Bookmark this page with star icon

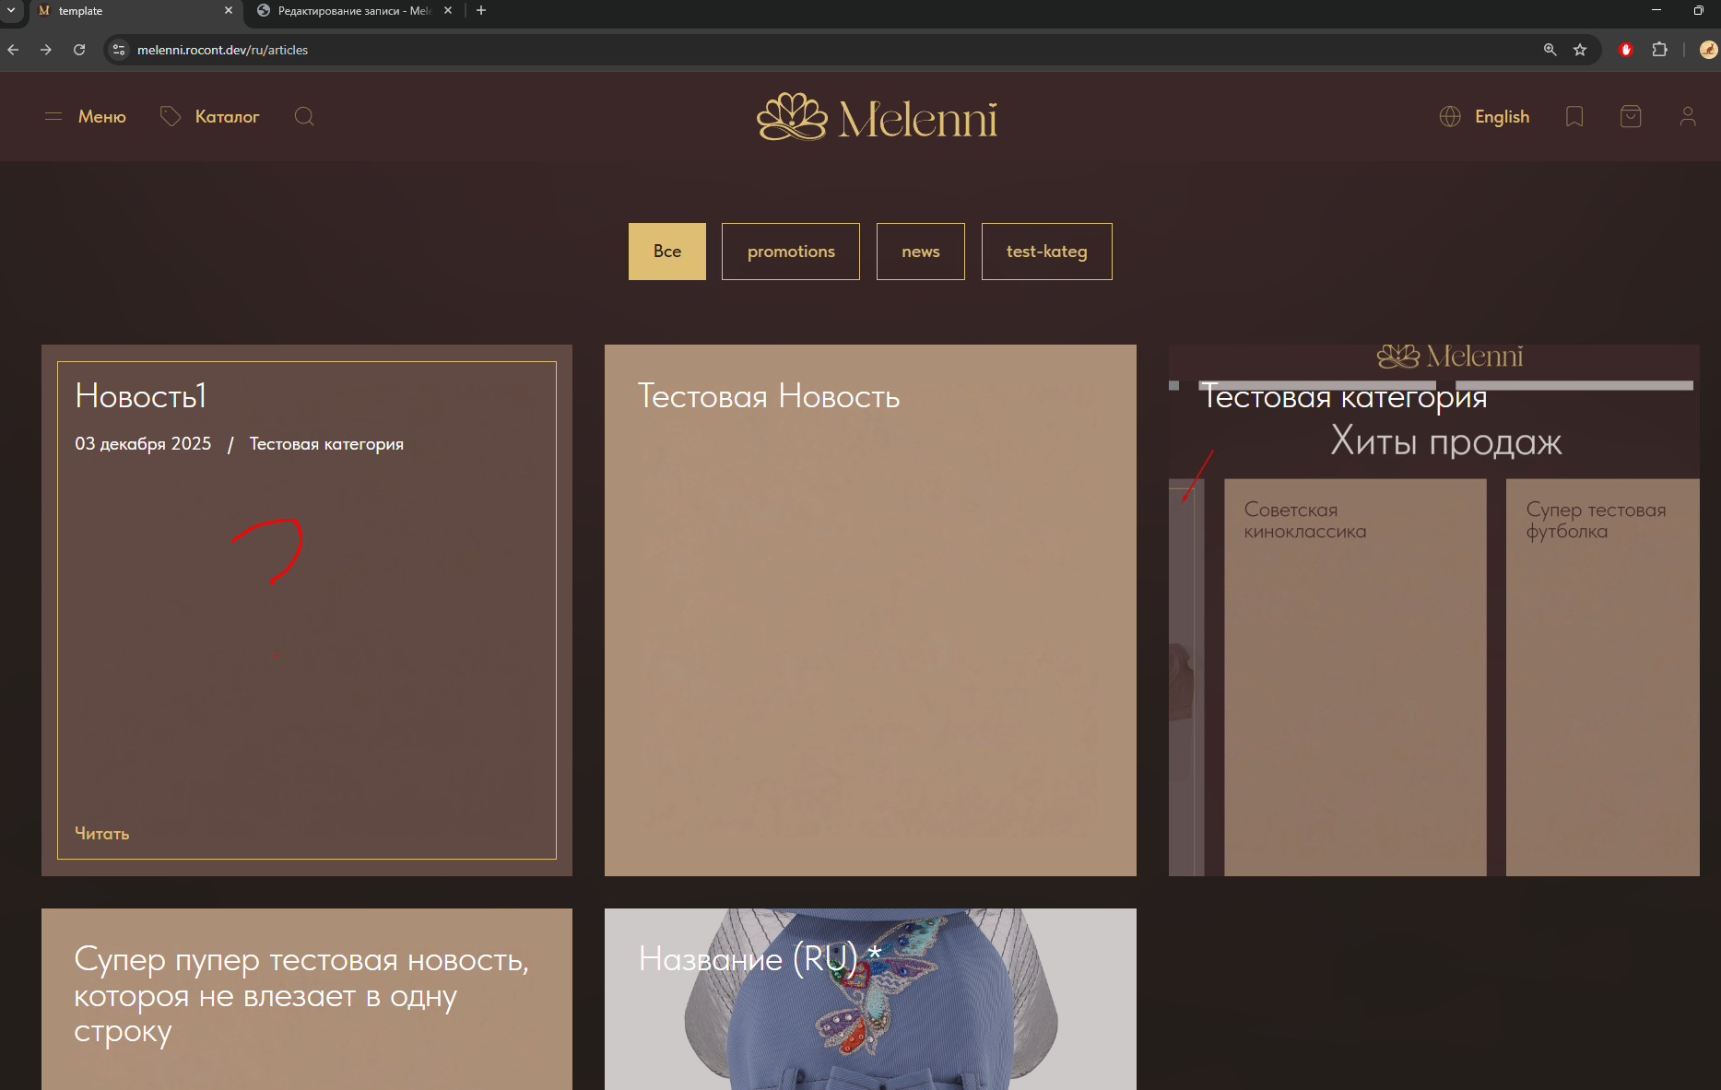tap(1580, 50)
